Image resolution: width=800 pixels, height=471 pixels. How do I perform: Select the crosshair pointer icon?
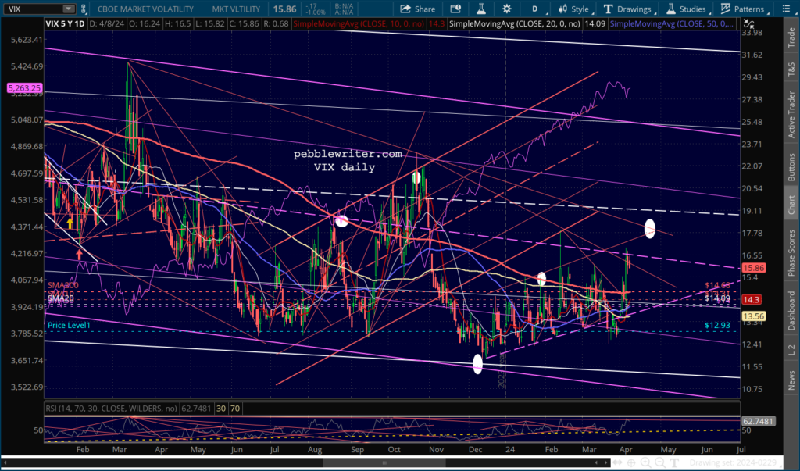click(631, 463)
